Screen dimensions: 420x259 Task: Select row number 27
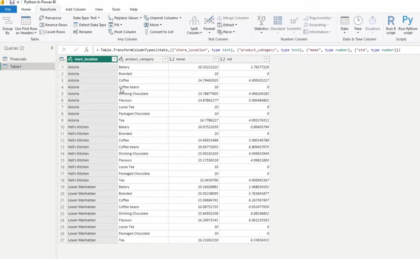coord(62,240)
